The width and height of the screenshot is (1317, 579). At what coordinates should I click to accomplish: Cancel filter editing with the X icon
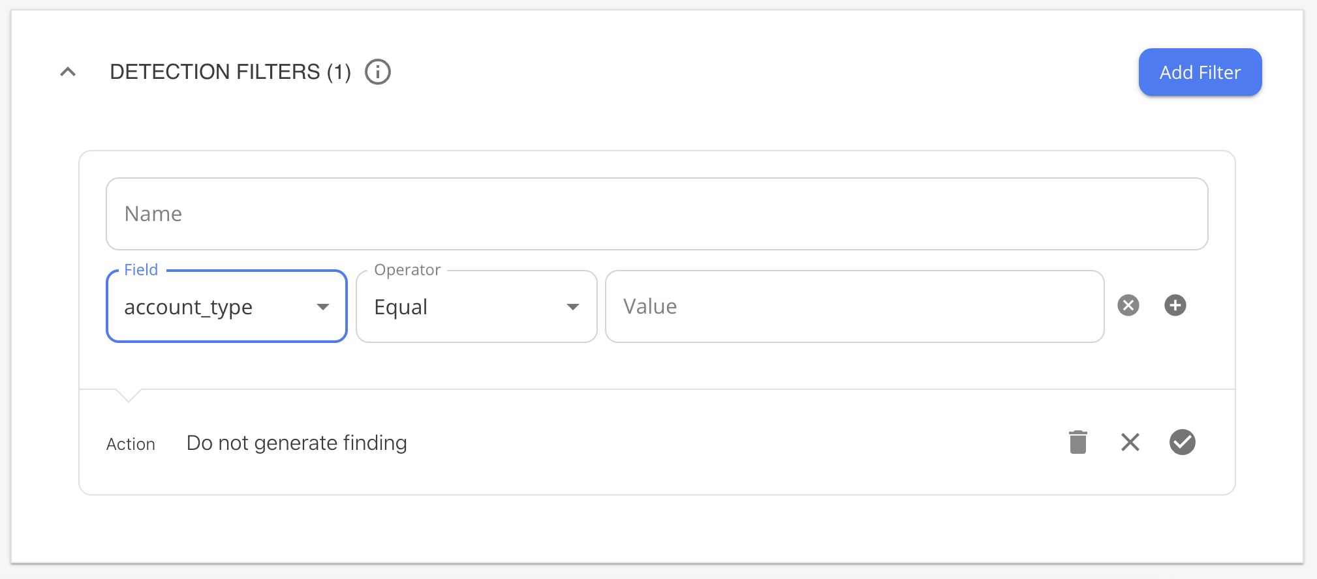pyautogui.click(x=1130, y=442)
